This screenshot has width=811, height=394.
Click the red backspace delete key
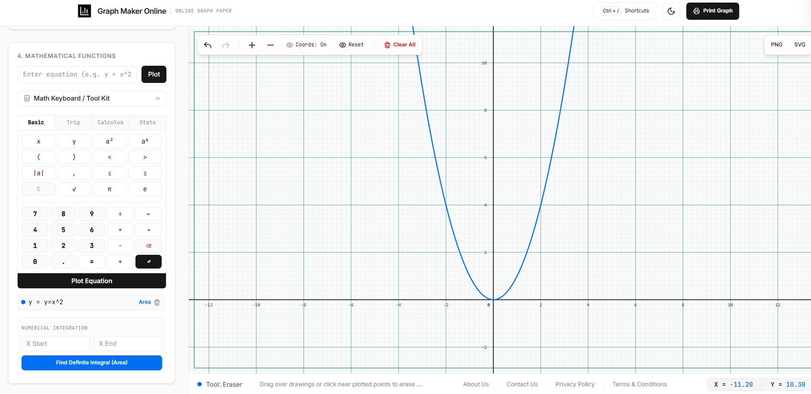pyautogui.click(x=148, y=246)
